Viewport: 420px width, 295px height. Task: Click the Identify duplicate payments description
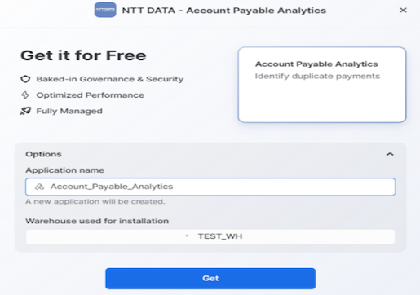coord(317,77)
